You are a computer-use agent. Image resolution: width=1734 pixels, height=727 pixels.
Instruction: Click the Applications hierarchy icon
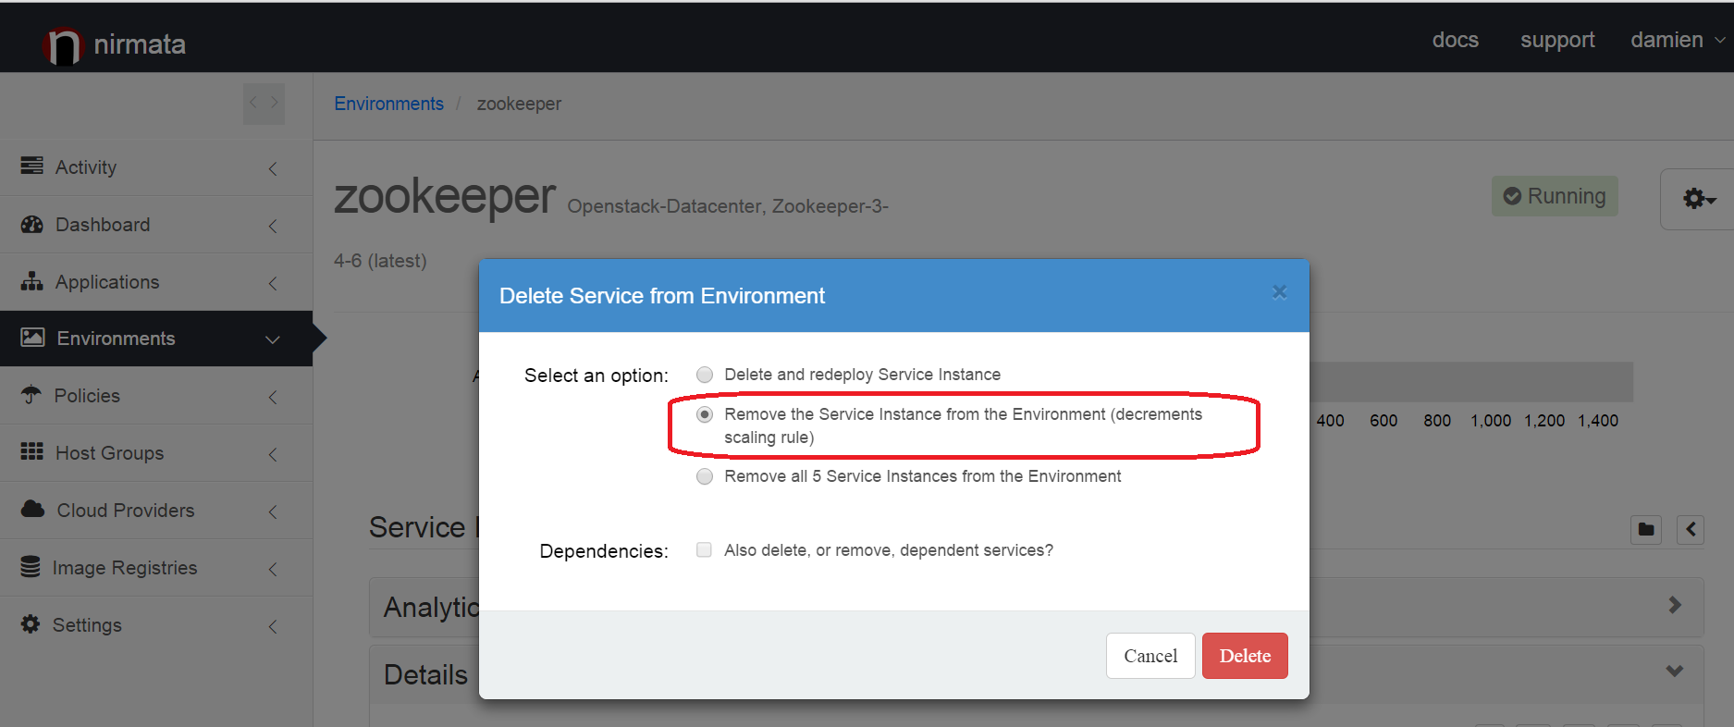point(31,281)
